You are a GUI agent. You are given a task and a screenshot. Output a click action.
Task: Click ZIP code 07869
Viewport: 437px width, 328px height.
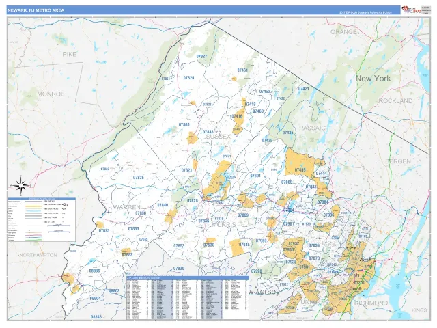pyautogui.click(x=243, y=215)
